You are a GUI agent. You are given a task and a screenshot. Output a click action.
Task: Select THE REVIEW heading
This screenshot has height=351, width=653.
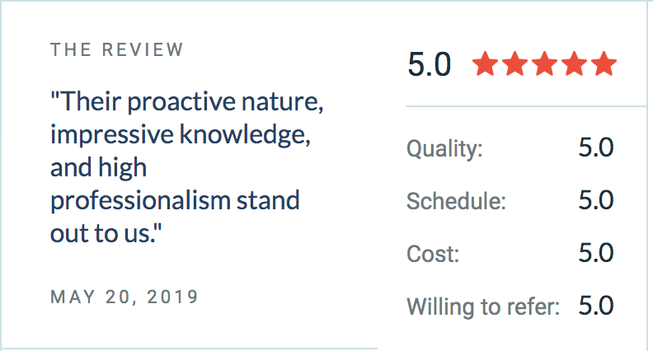[116, 50]
